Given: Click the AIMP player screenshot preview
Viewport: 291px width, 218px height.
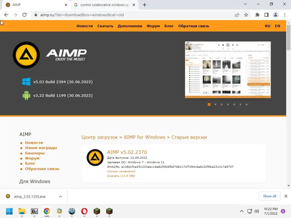Looking at the screenshot, I should pos(228,70).
